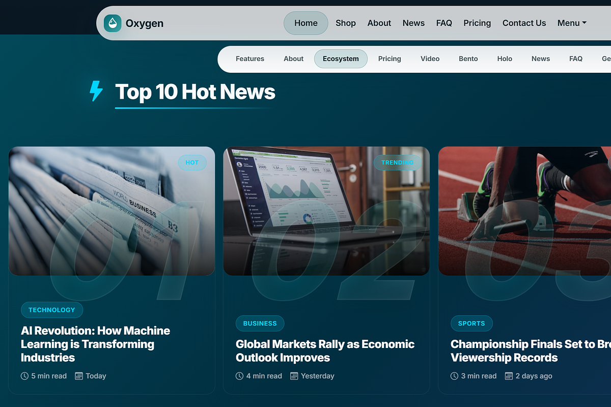Click the calendar icon next to Today
Viewport: 611px width, 407px height.
[79, 376]
